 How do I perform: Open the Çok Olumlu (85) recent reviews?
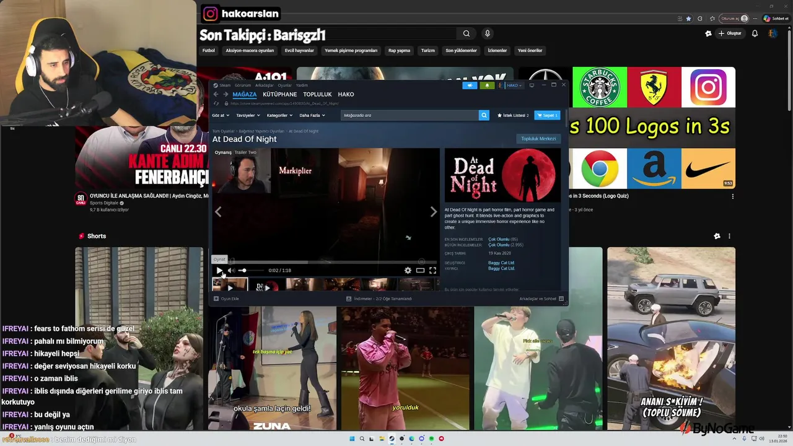point(503,239)
